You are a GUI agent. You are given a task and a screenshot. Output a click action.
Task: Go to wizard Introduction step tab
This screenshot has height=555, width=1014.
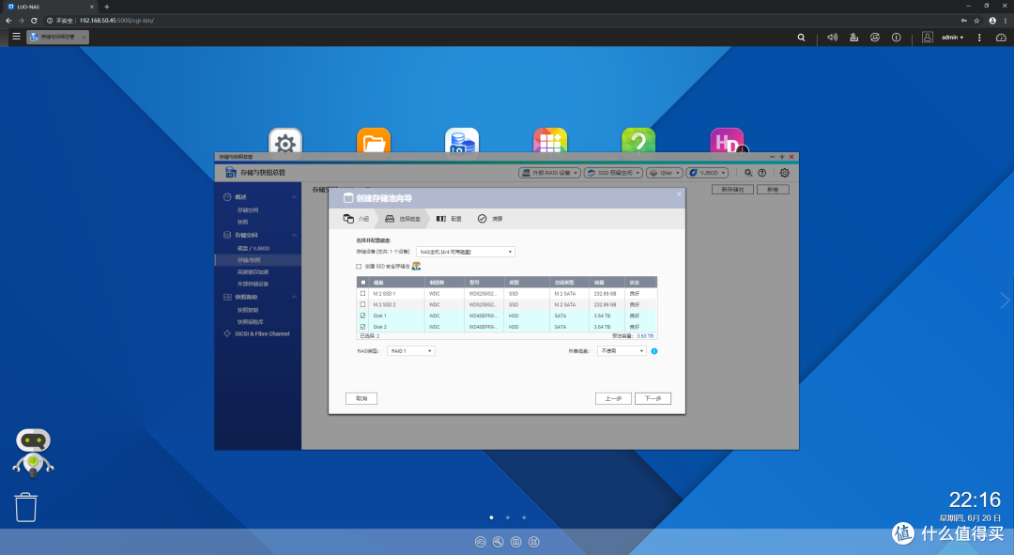click(357, 219)
